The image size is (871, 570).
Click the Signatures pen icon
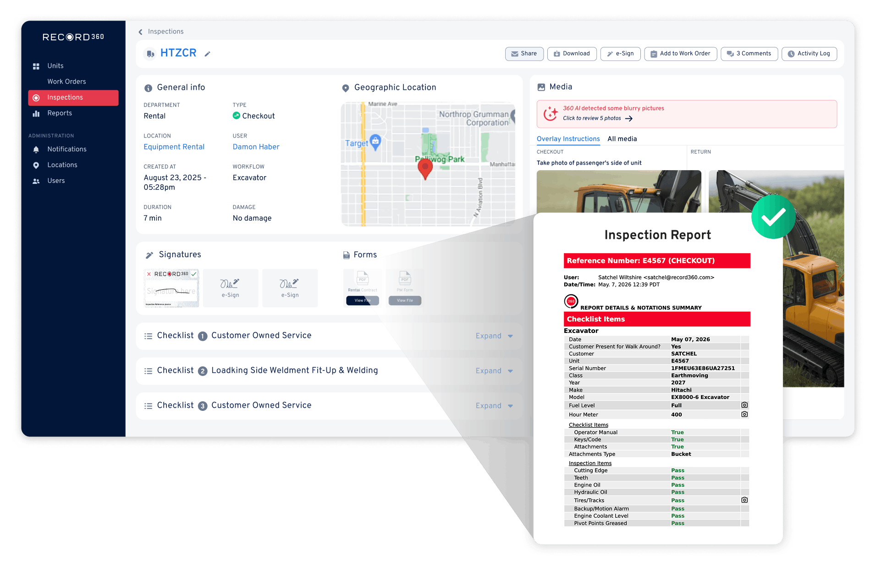(149, 255)
